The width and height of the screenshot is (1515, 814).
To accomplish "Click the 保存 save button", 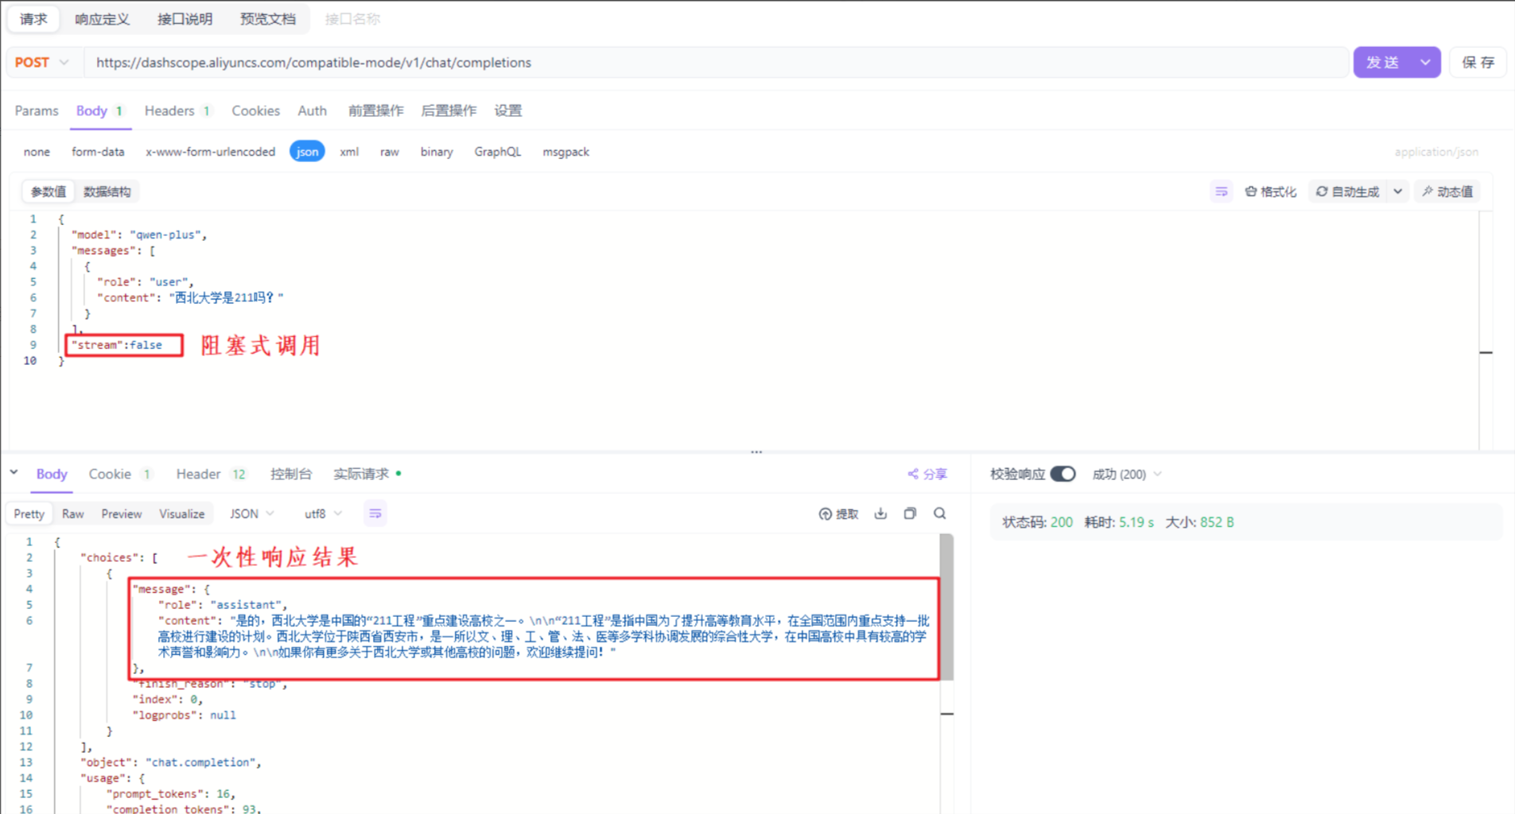I will [1478, 62].
